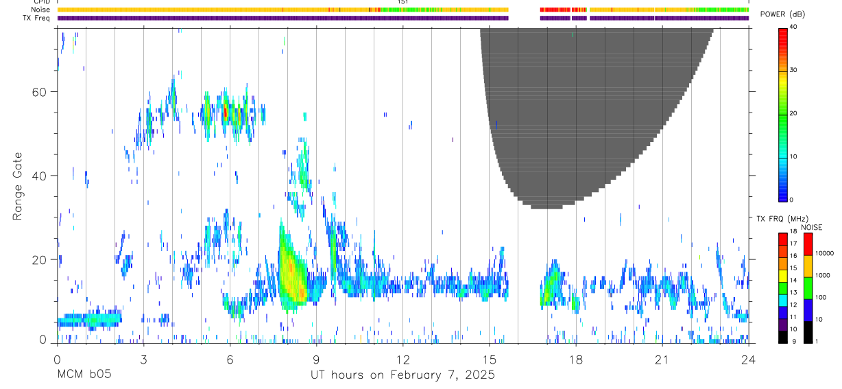
Task: Pick the blue segment of NOISE bar legend
Action: [808, 310]
